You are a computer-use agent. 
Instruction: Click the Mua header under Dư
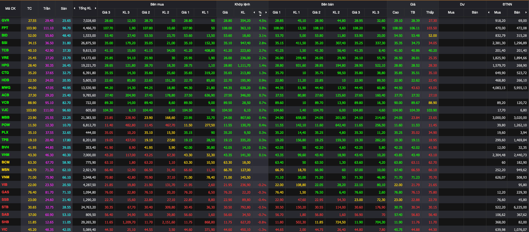point(451,12)
